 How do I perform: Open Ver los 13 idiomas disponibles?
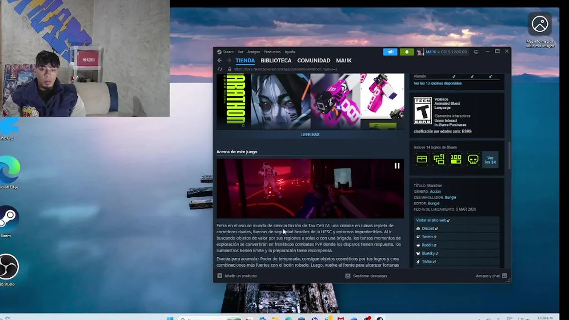(437, 84)
